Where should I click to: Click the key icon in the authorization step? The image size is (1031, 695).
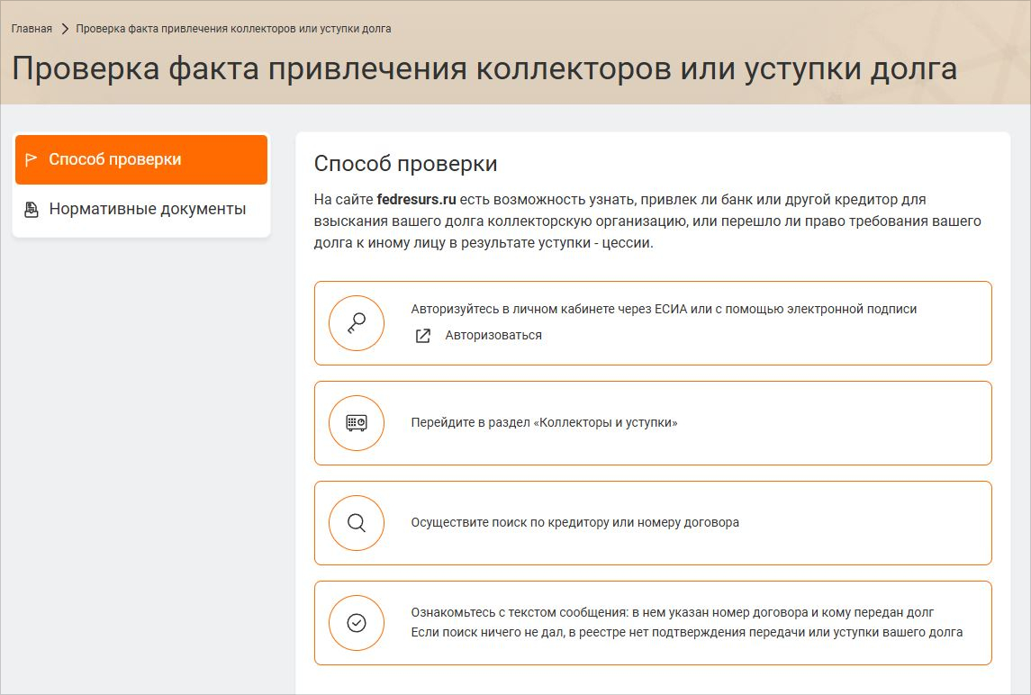(357, 323)
